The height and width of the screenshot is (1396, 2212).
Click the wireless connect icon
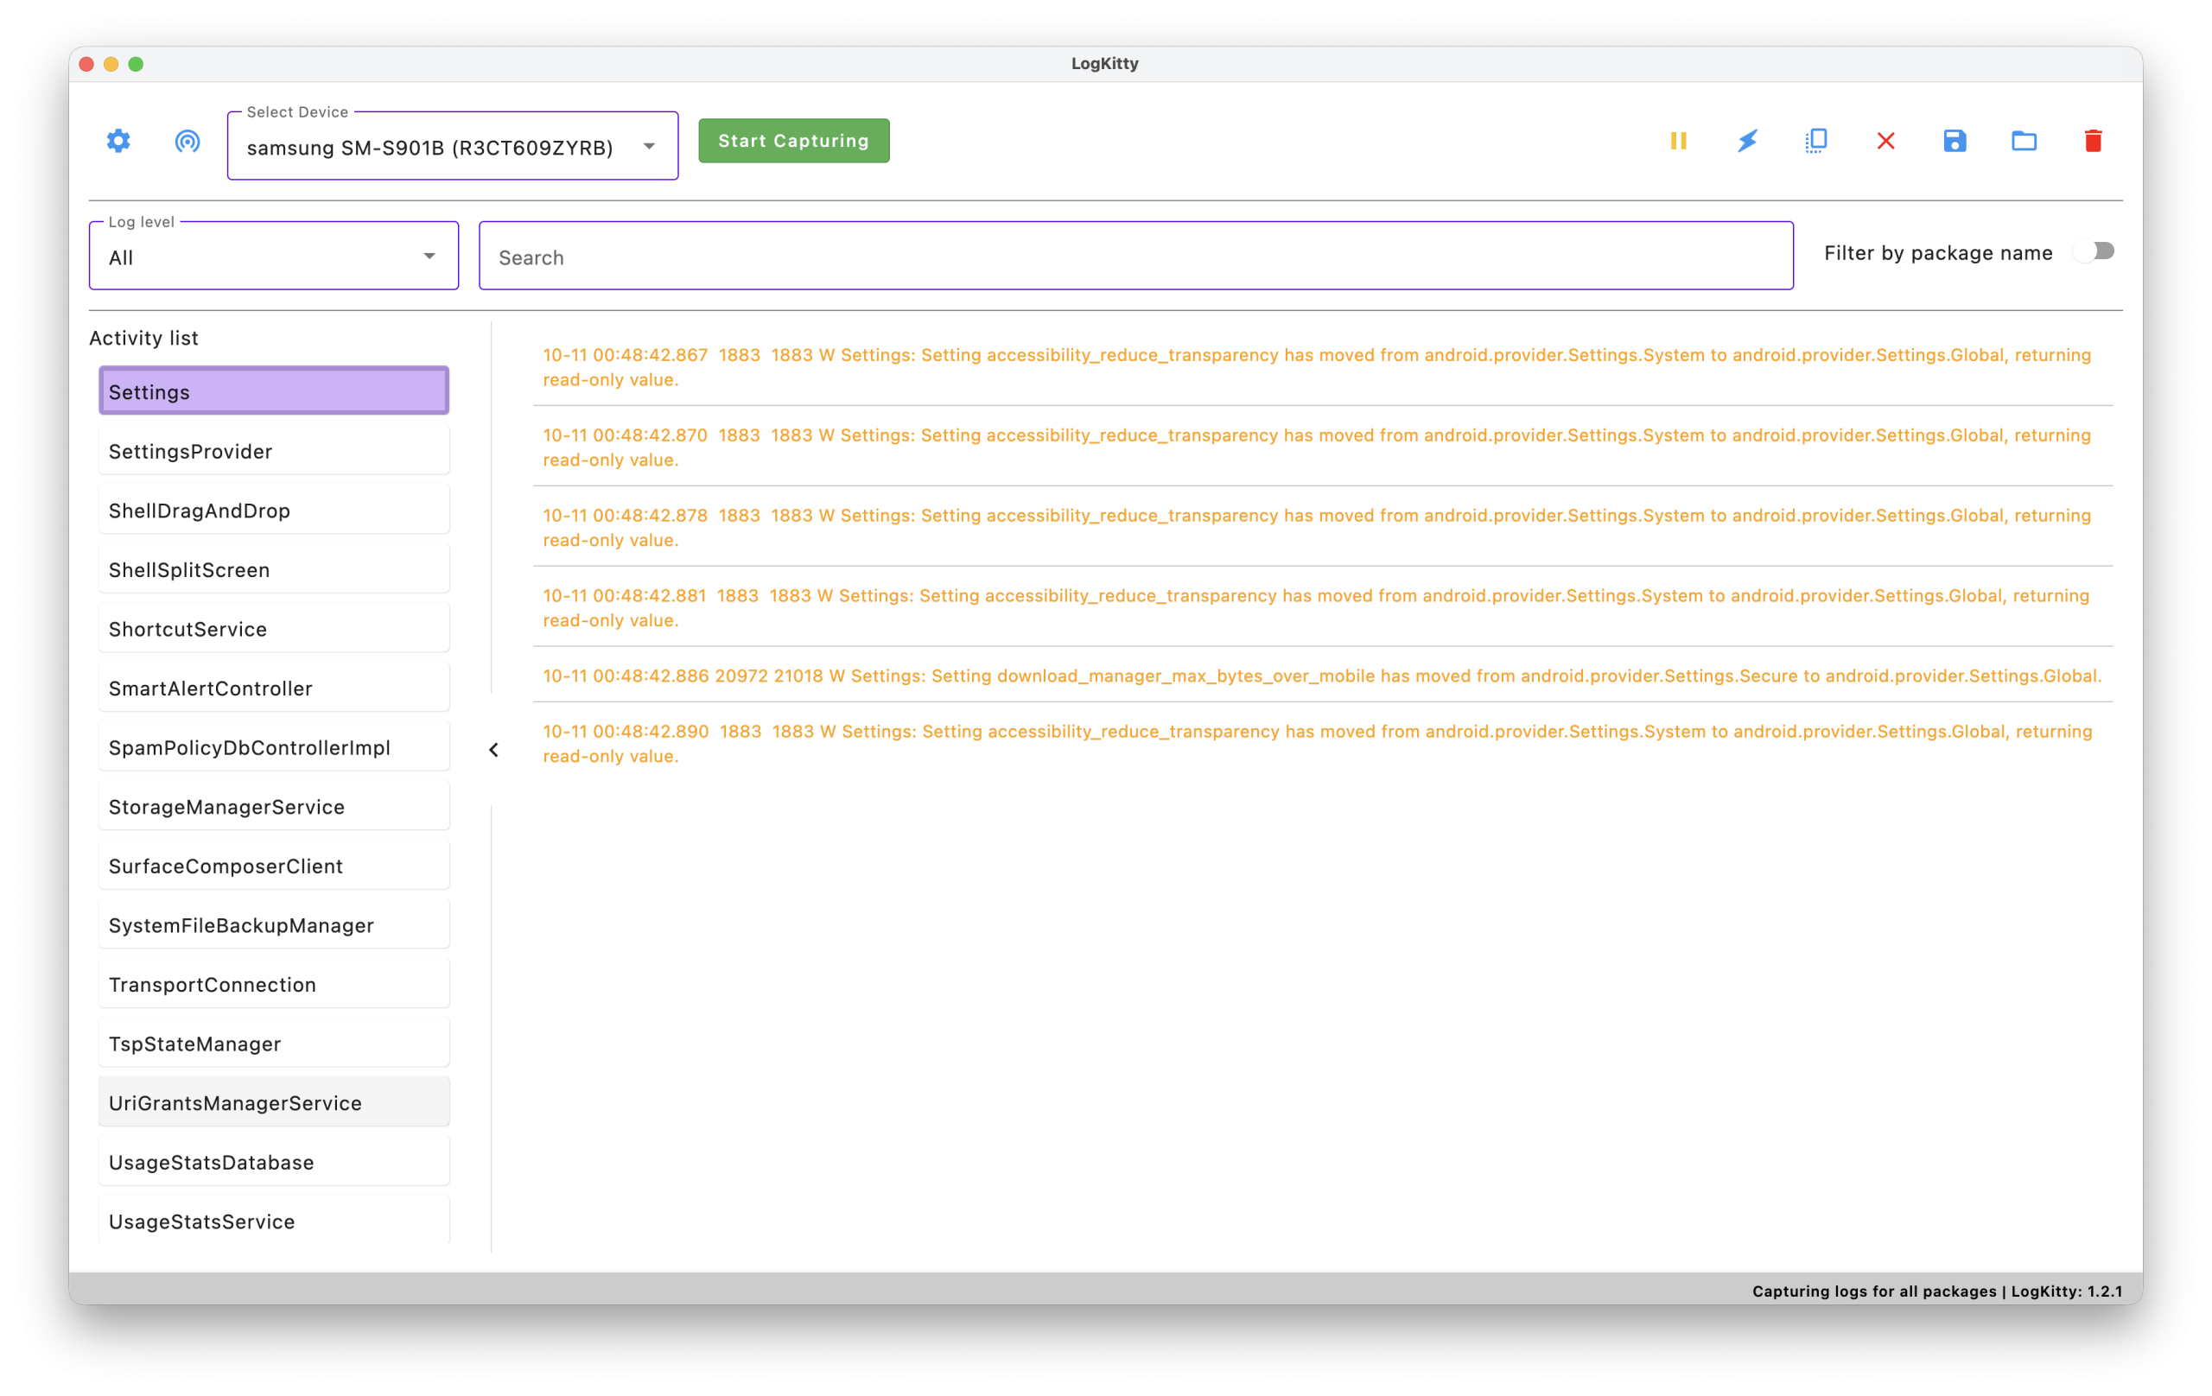coord(188,142)
